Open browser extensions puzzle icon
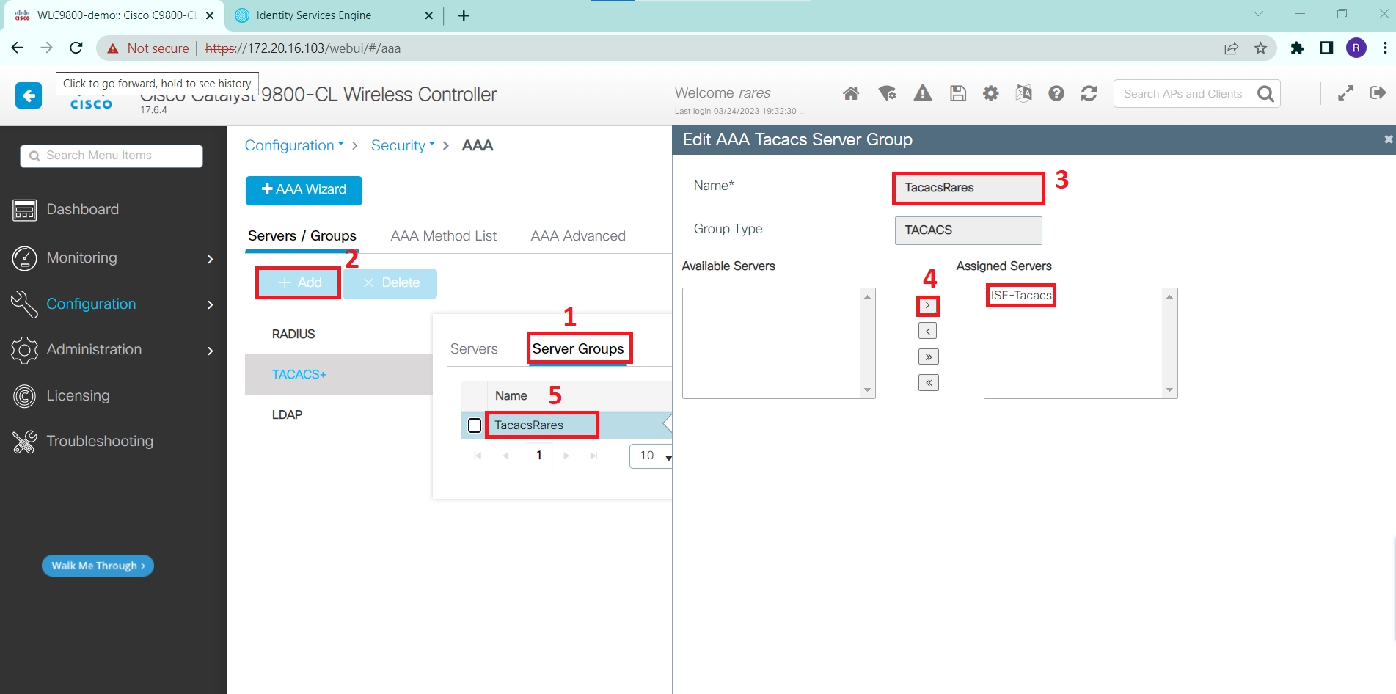Image resolution: width=1396 pixels, height=694 pixels. 1297,48
